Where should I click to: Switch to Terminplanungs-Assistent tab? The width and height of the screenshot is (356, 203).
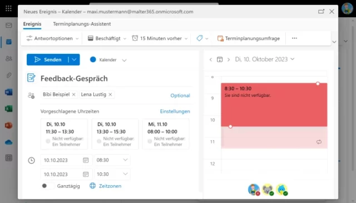coord(82,24)
